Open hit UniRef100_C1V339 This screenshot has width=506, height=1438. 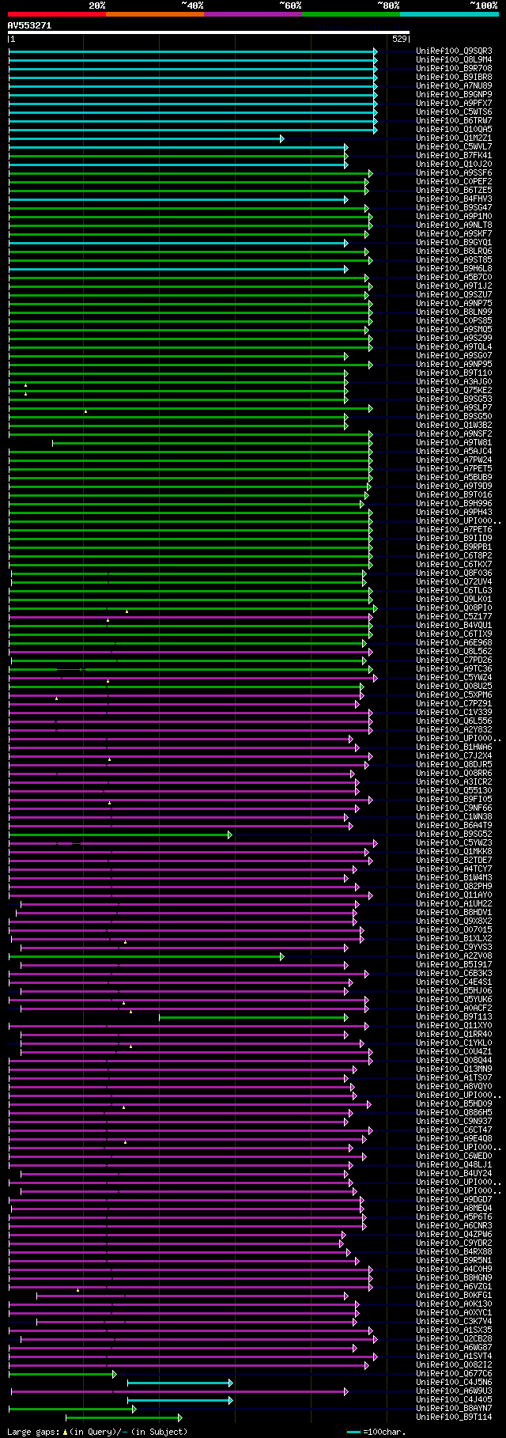pos(454,713)
